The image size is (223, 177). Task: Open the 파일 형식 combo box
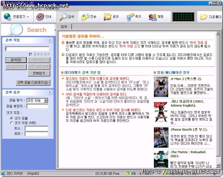coord(37,100)
